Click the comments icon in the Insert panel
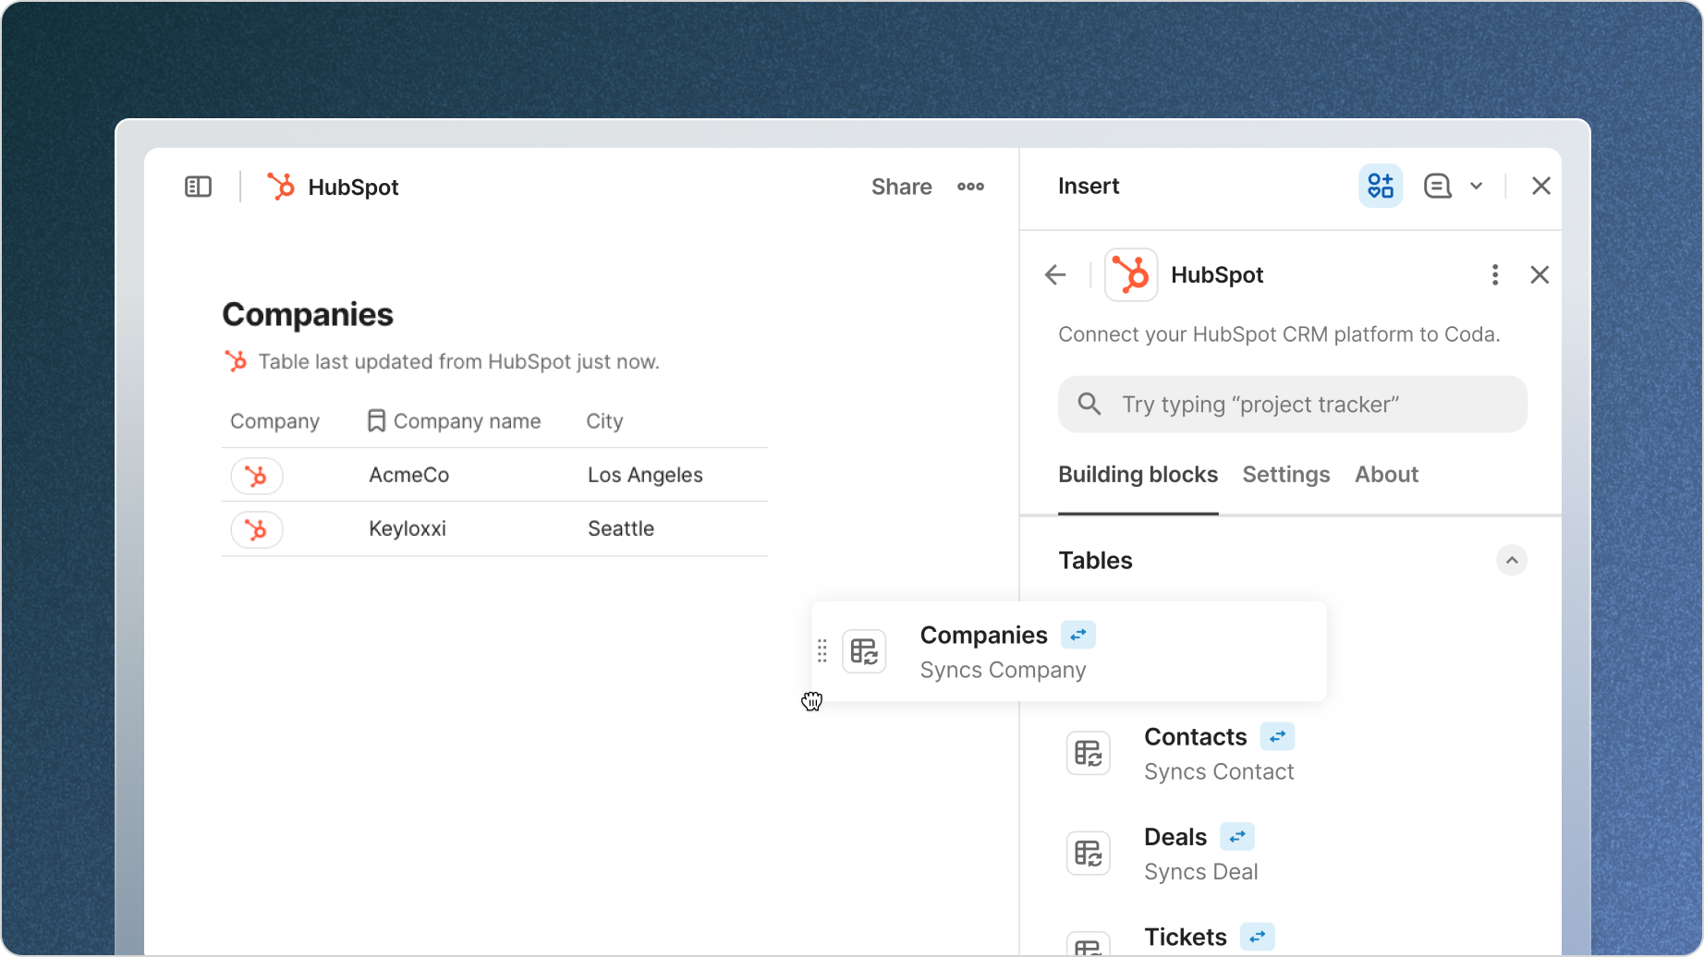 pos(1436,186)
